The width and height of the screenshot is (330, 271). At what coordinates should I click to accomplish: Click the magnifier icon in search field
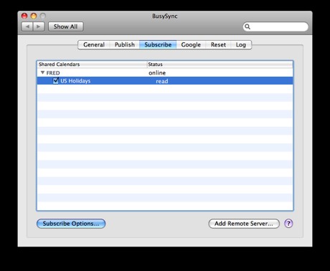[247, 27]
